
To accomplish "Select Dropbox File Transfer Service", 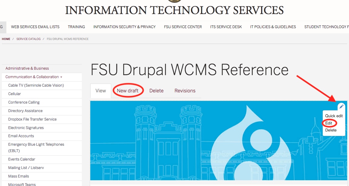I will (32, 119).
